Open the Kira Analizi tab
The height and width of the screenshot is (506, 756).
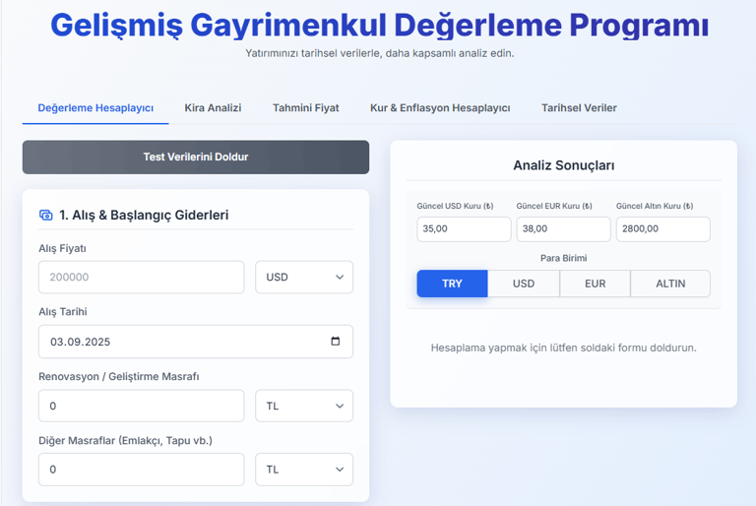[213, 108]
